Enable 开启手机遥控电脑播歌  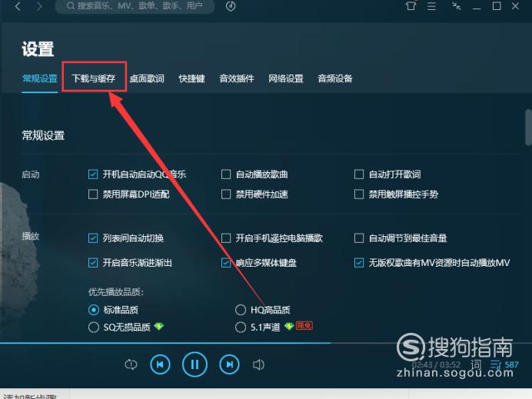click(x=226, y=238)
